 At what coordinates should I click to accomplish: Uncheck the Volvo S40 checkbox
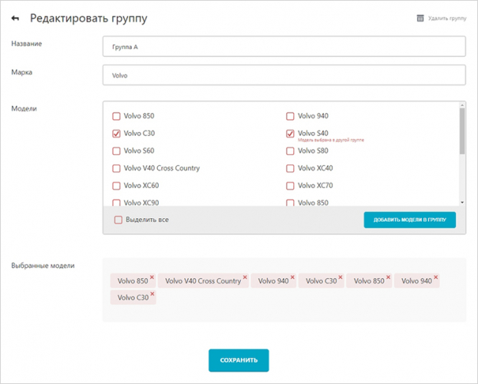[x=290, y=134]
